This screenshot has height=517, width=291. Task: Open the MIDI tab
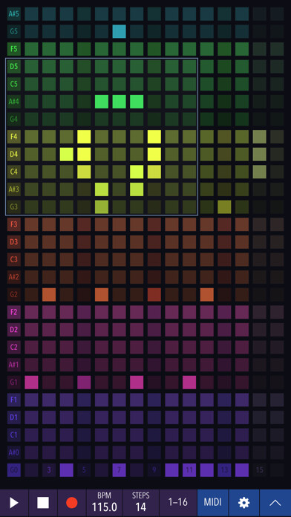coord(212,503)
